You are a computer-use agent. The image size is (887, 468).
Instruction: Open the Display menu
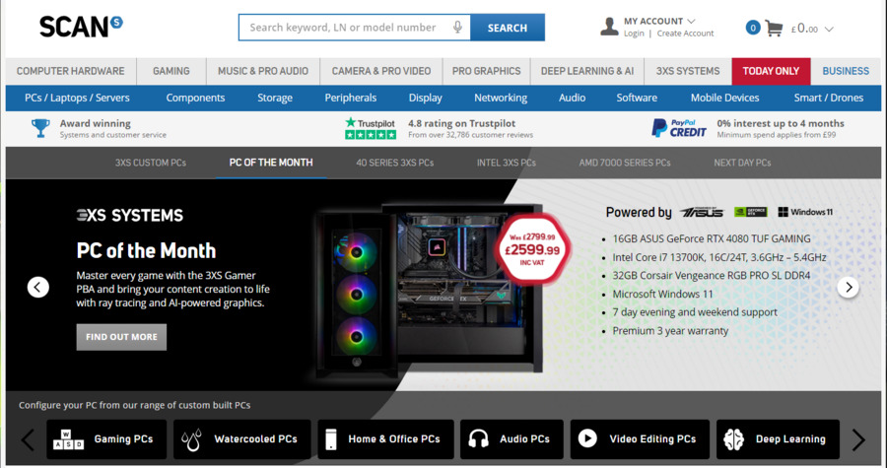pos(426,98)
